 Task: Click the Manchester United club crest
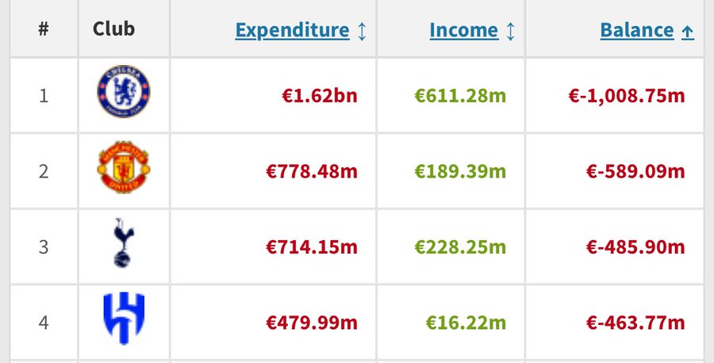tap(123, 170)
